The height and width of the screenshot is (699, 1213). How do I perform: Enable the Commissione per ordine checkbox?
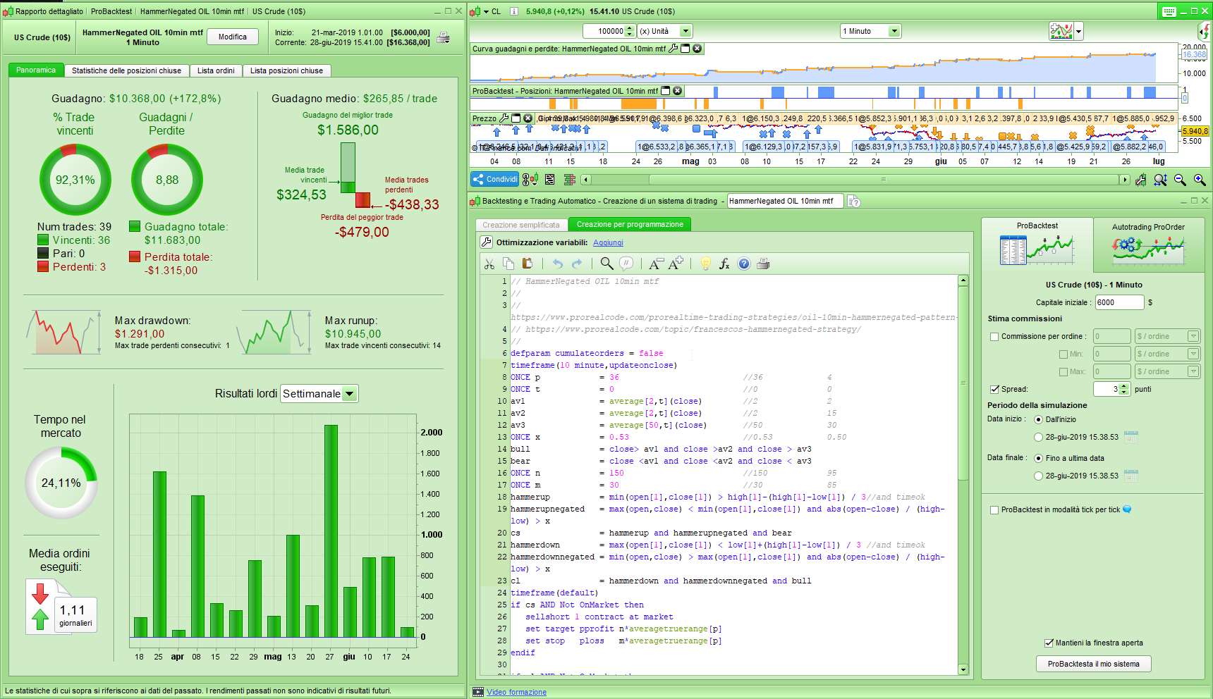pyautogui.click(x=994, y=337)
